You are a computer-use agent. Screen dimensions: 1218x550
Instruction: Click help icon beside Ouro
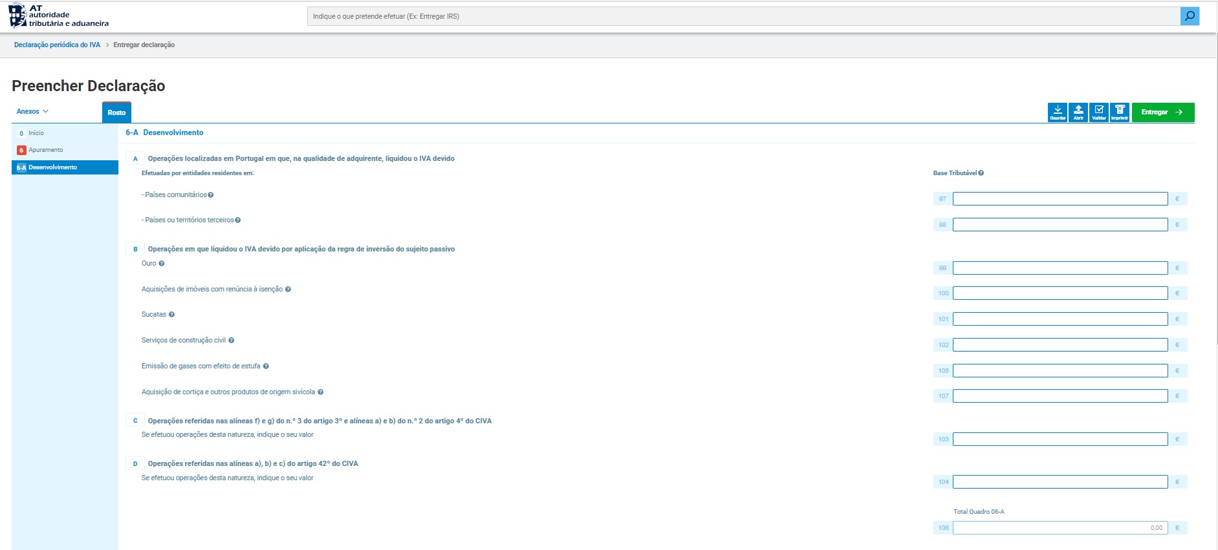click(x=162, y=264)
